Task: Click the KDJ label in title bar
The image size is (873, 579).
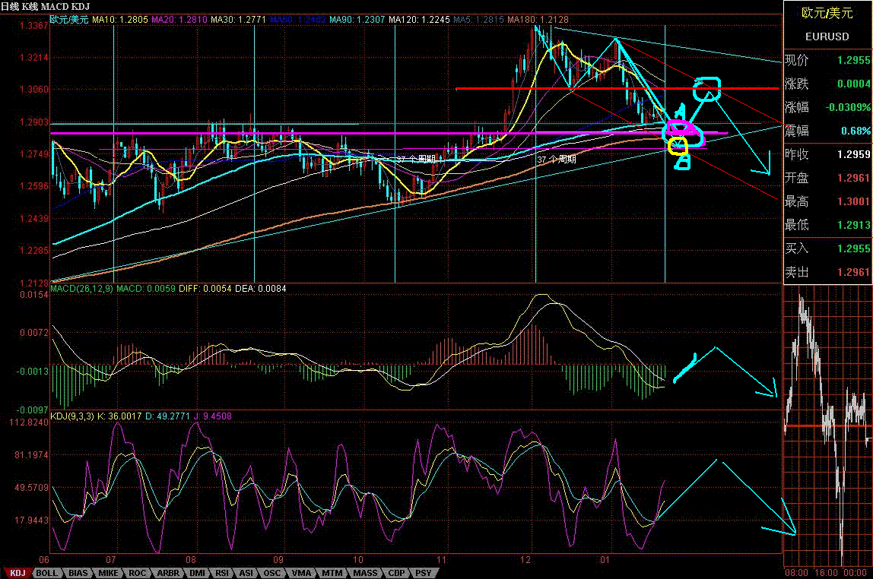Action: point(81,7)
